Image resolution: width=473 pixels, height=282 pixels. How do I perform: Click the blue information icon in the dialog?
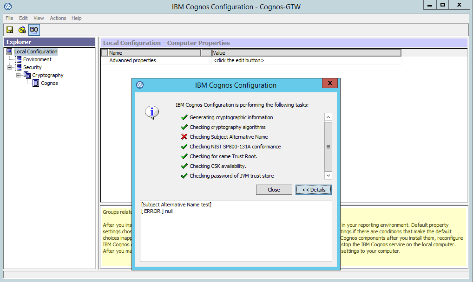click(x=152, y=113)
